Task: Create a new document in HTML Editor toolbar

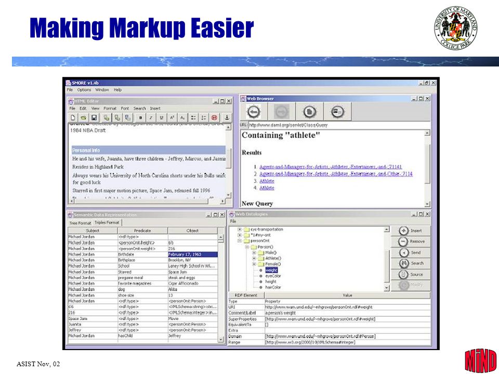Action: tap(73, 118)
